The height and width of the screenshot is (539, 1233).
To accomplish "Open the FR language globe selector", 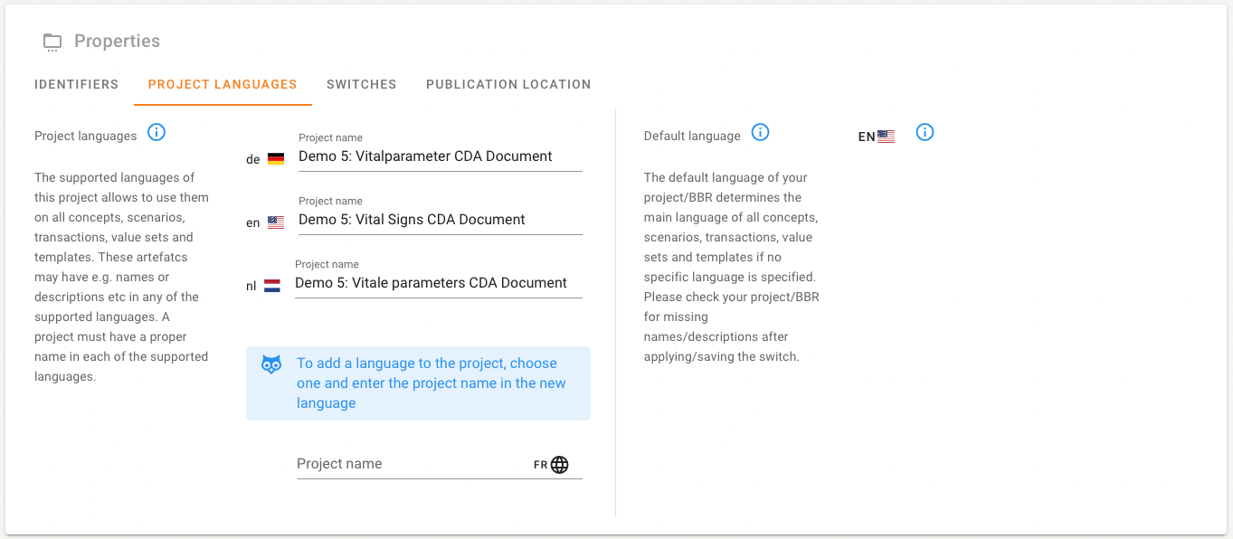I will (x=559, y=465).
